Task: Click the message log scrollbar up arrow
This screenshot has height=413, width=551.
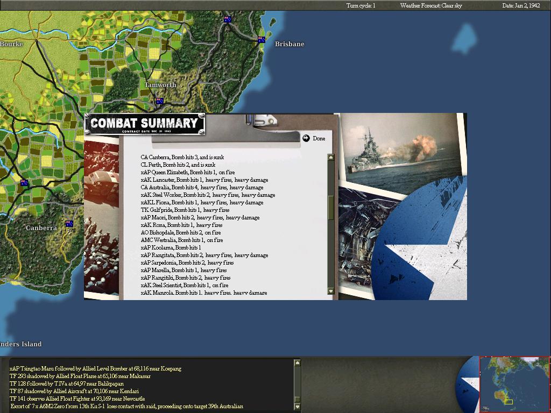Action: [x=297, y=362]
